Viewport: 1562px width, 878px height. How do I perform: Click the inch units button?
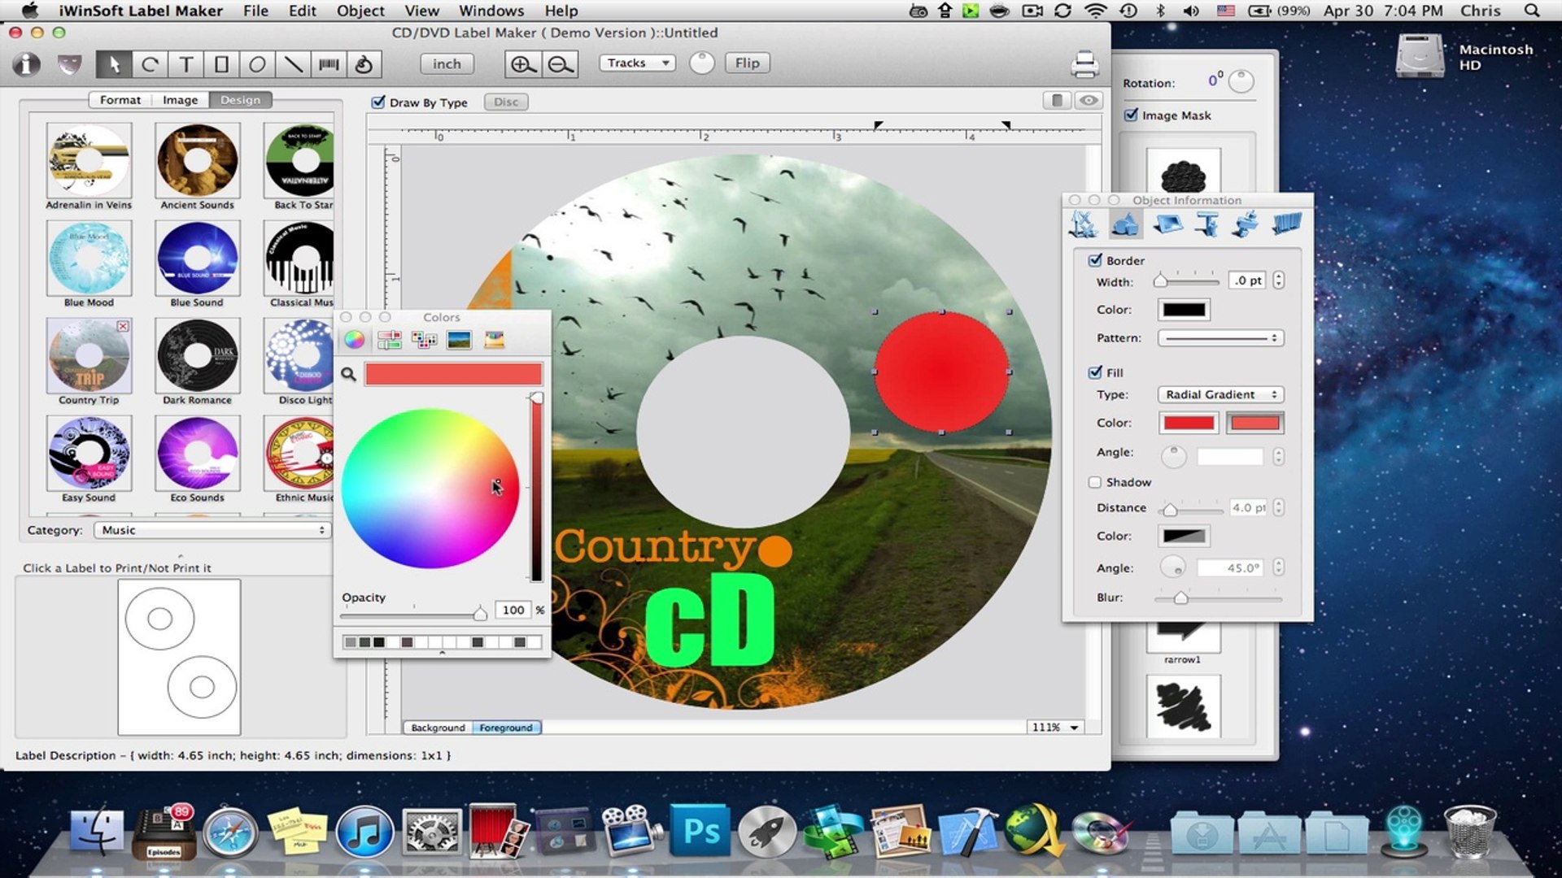click(x=447, y=63)
